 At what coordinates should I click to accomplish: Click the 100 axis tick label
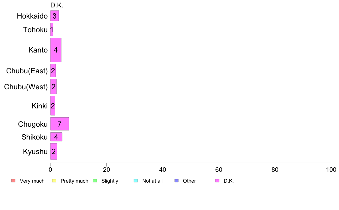point(331,170)
